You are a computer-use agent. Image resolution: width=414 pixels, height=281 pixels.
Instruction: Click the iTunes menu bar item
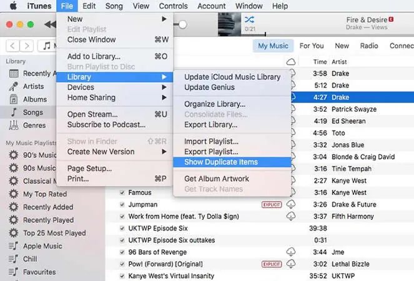[x=39, y=6]
